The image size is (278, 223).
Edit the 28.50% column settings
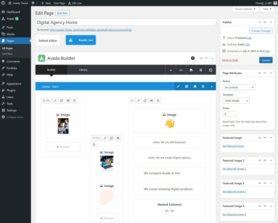(x=55, y=101)
